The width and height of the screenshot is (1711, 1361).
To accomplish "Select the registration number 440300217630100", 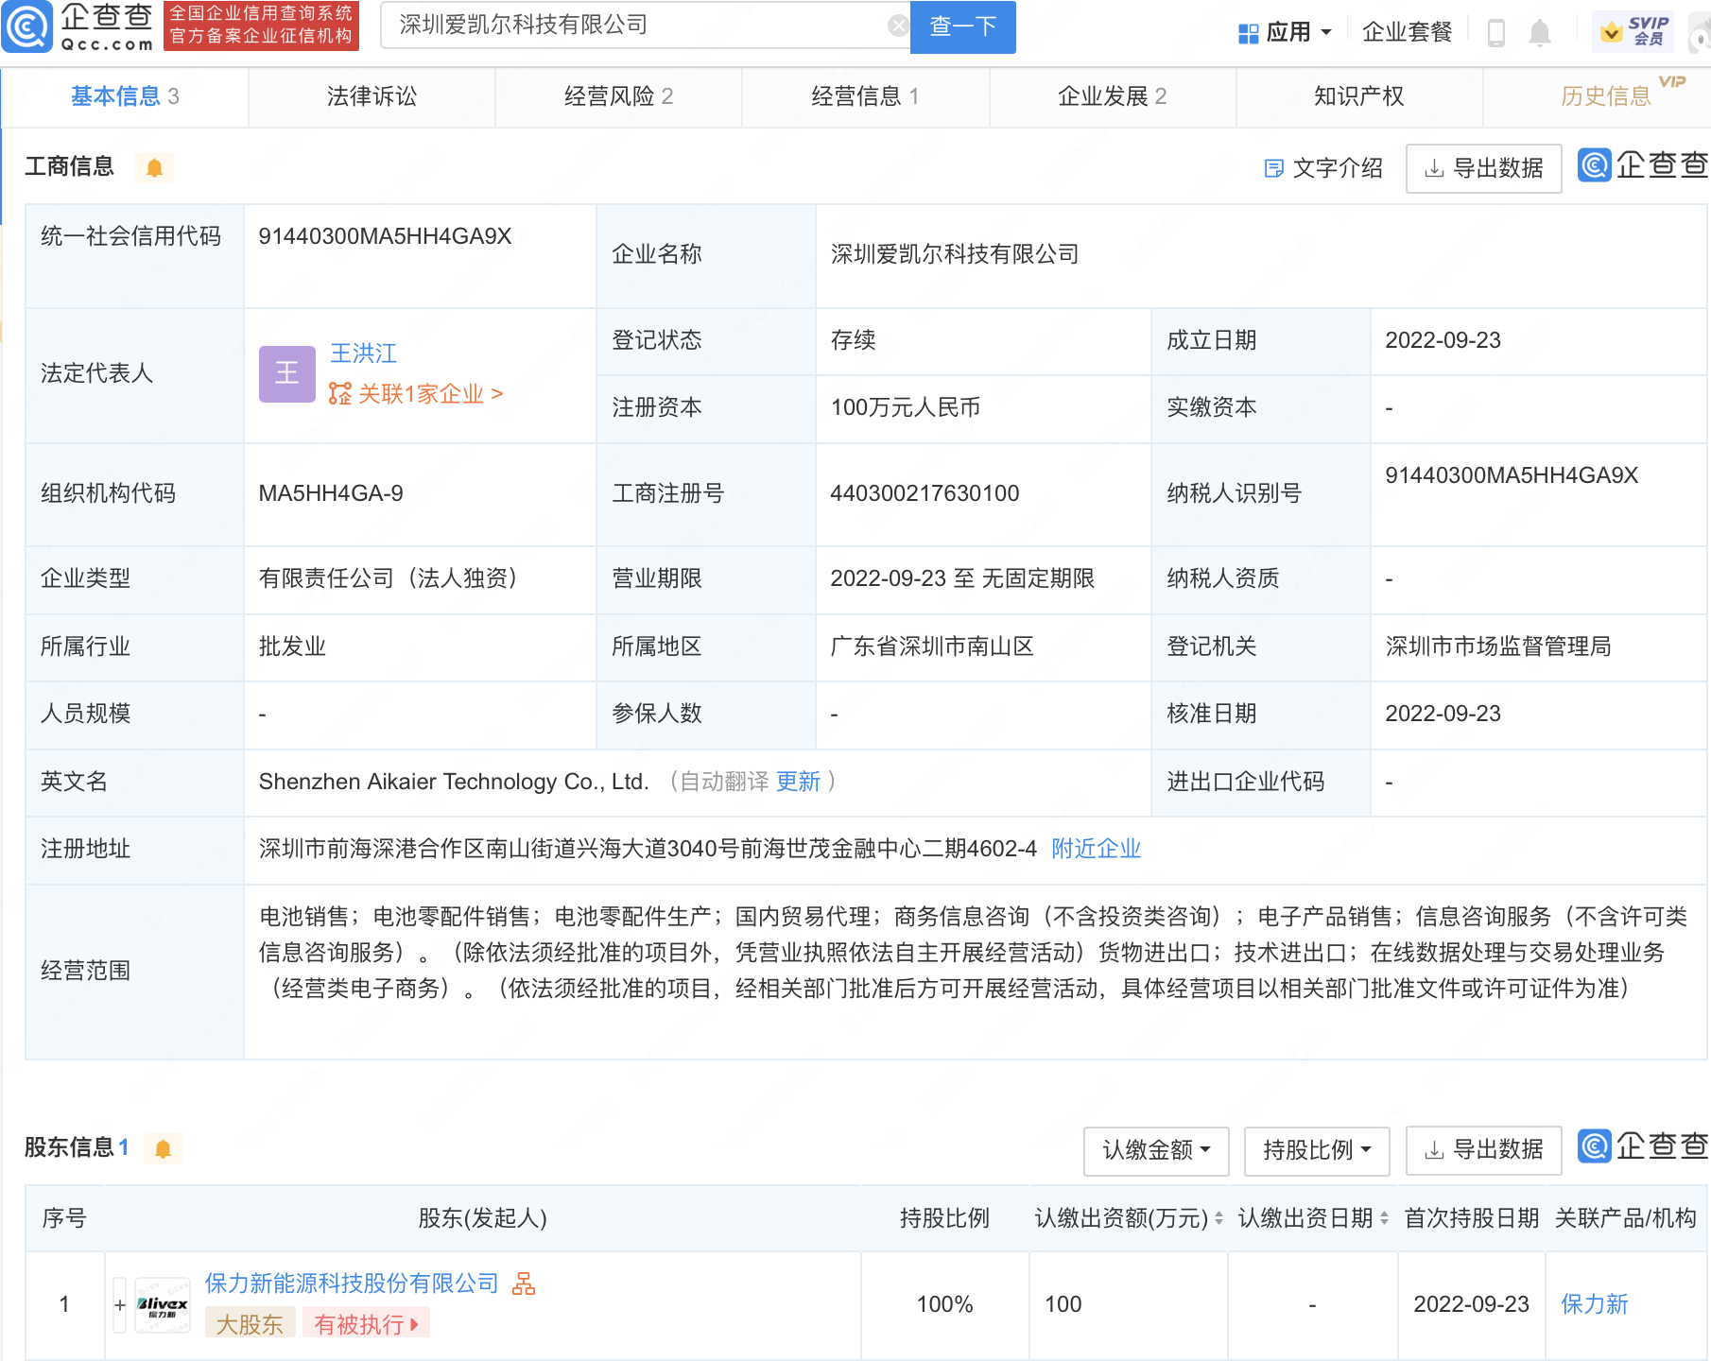I will (x=925, y=493).
